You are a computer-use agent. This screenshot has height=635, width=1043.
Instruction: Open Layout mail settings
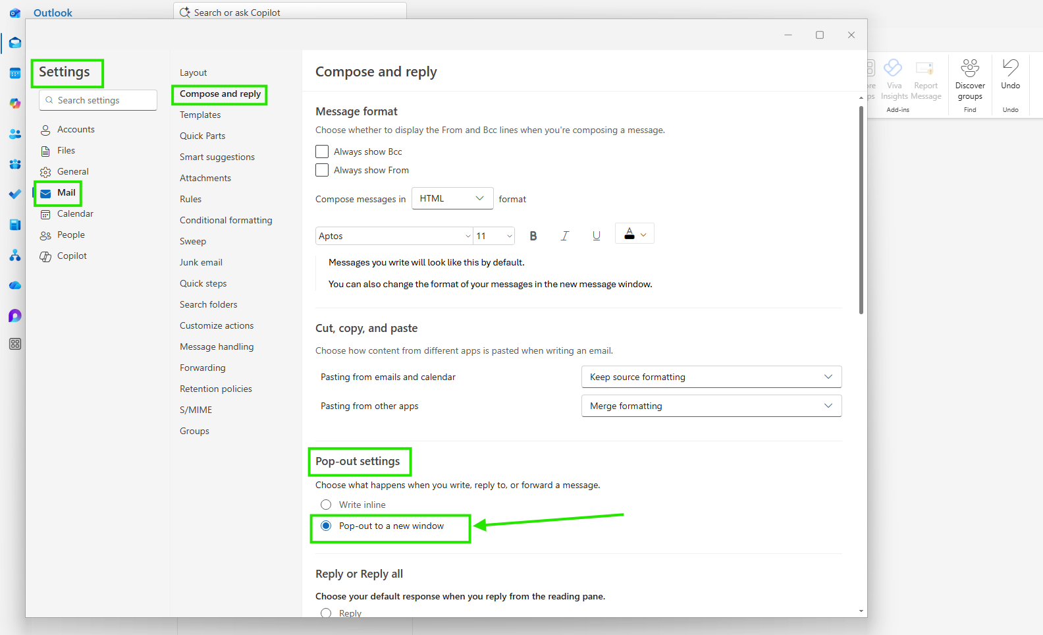[194, 72]
